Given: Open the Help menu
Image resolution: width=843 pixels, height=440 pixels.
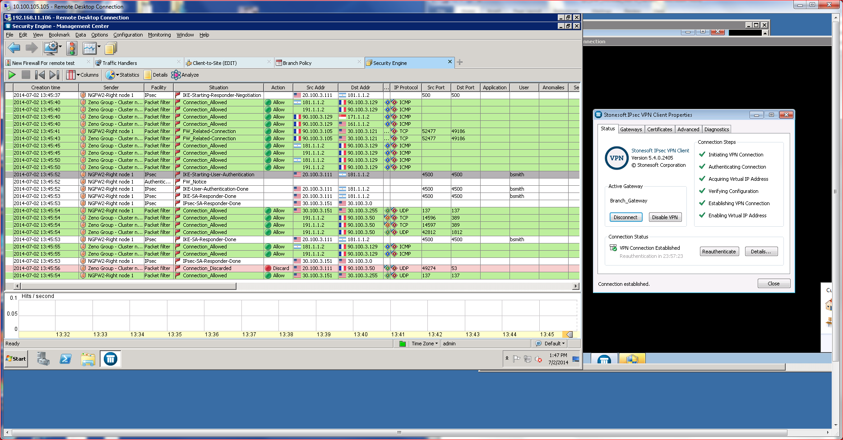Looking at the screenshot, I should pos(204,35).
